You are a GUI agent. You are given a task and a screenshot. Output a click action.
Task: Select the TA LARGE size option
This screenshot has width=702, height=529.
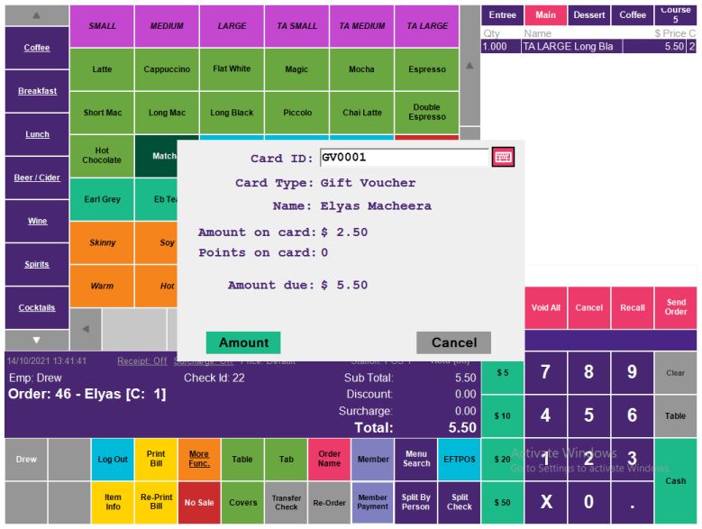[x=426, y=26]
